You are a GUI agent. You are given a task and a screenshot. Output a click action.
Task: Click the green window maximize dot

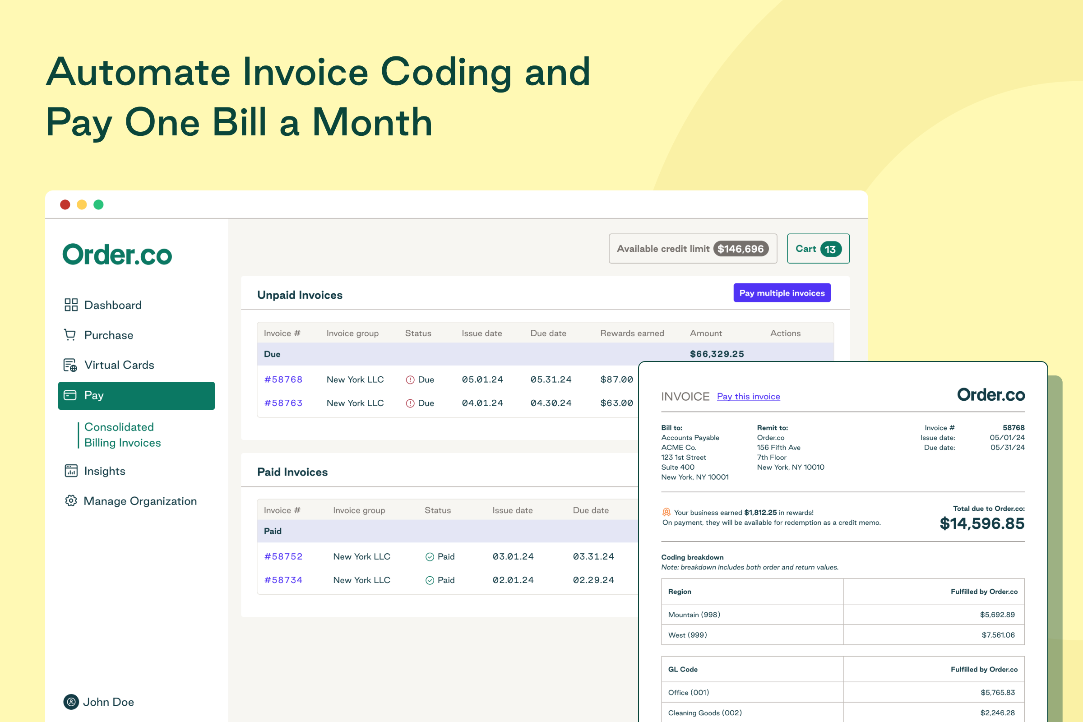[x=98, y=204]
